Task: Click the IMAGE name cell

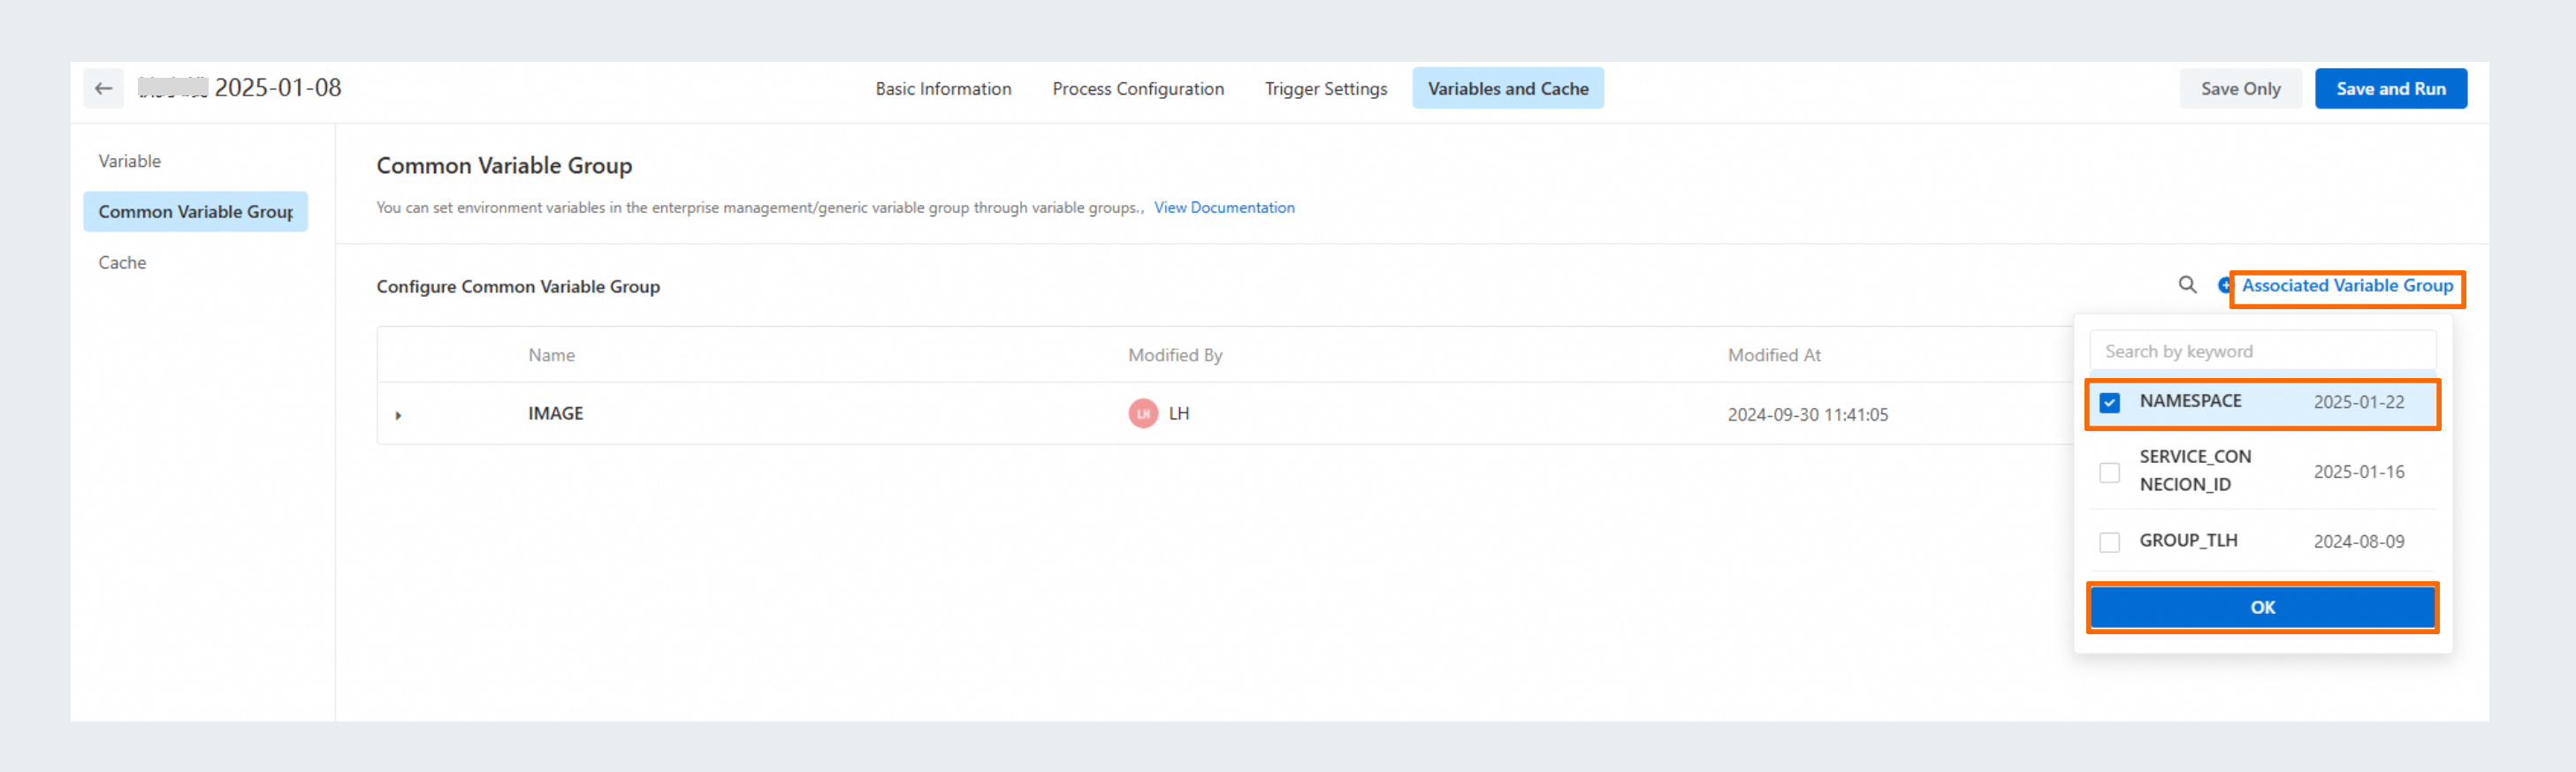Action: point(555,413)
